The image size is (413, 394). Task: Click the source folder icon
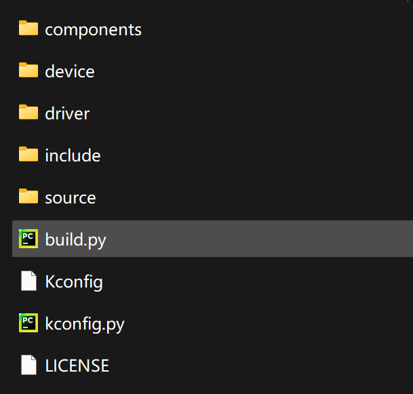coord(28,197)
